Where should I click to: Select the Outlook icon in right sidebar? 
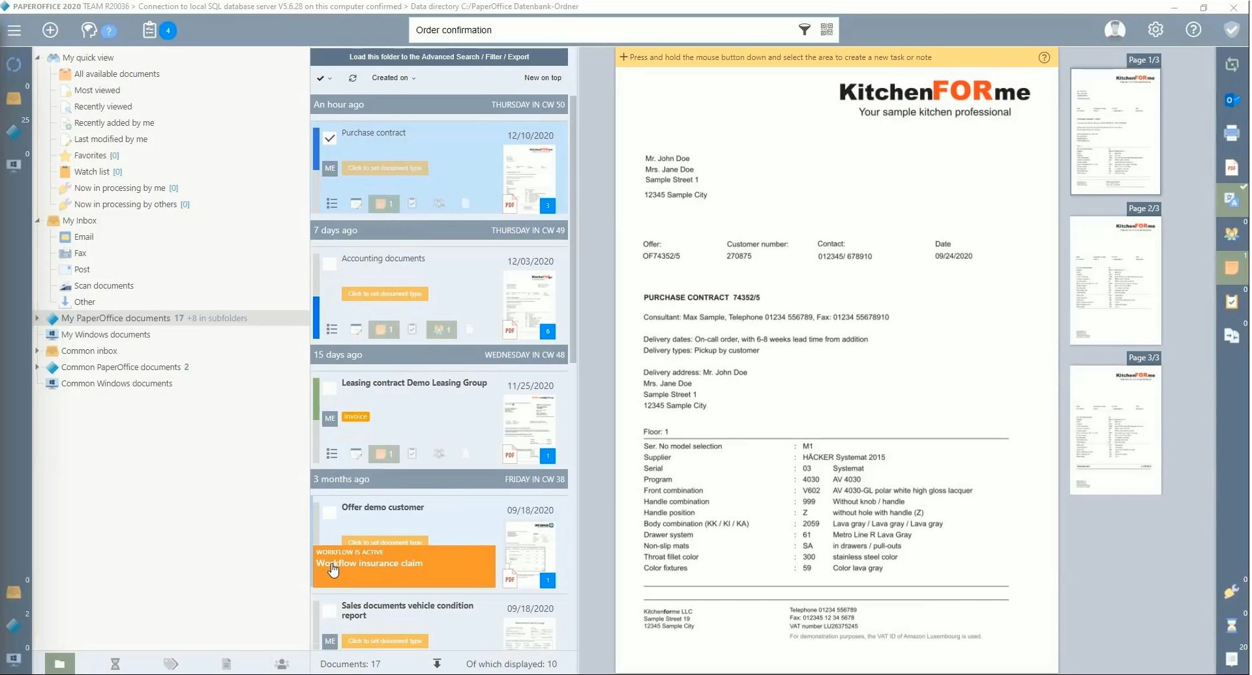pyautogui.click(x=1232, y=100)
